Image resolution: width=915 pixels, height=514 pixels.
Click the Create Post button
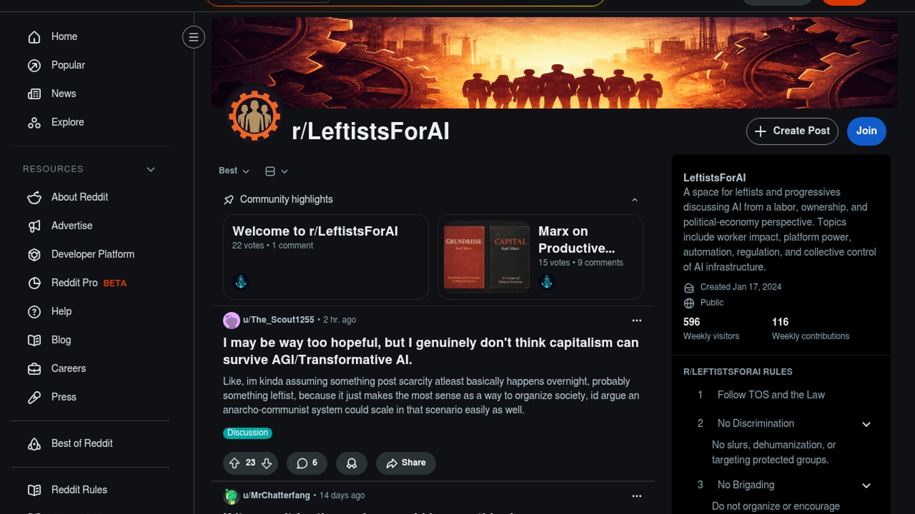coord(792,131)
